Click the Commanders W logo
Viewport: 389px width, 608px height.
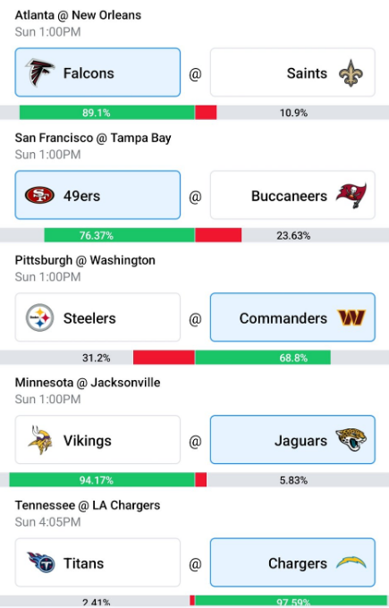click(x=351, y=317)
